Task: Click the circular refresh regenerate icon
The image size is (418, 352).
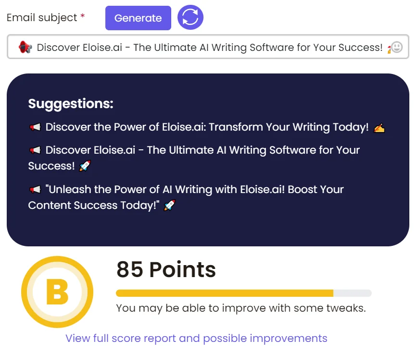Action: [x=190, y=18]
